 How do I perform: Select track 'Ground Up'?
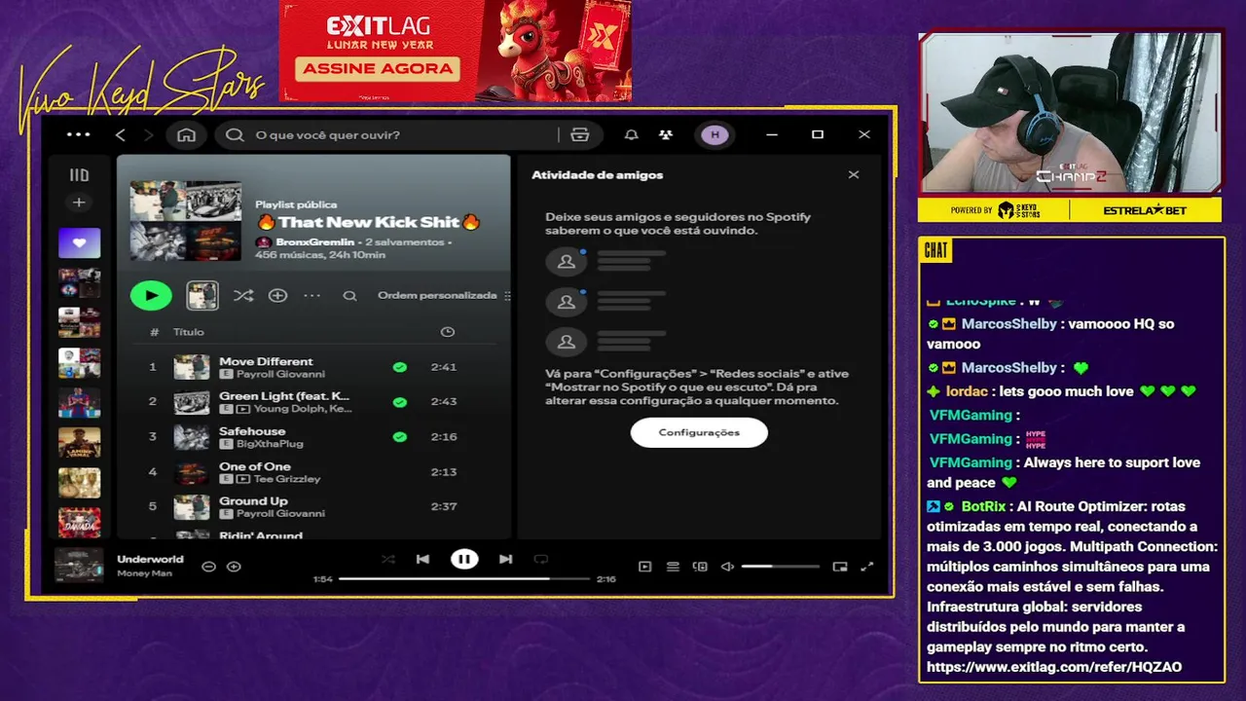point(253,501)
